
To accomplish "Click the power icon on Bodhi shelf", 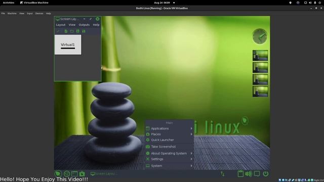I will 265,174.
